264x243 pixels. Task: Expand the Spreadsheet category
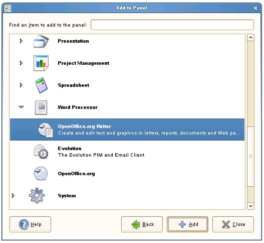point(21,85)
